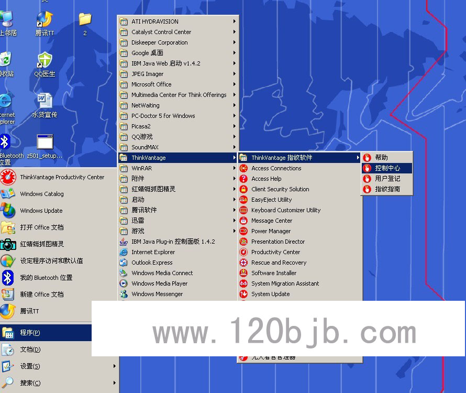Select ThinkVantage in the Programs menu
Viewport: 466px width, 393px height.
[177, 158]
